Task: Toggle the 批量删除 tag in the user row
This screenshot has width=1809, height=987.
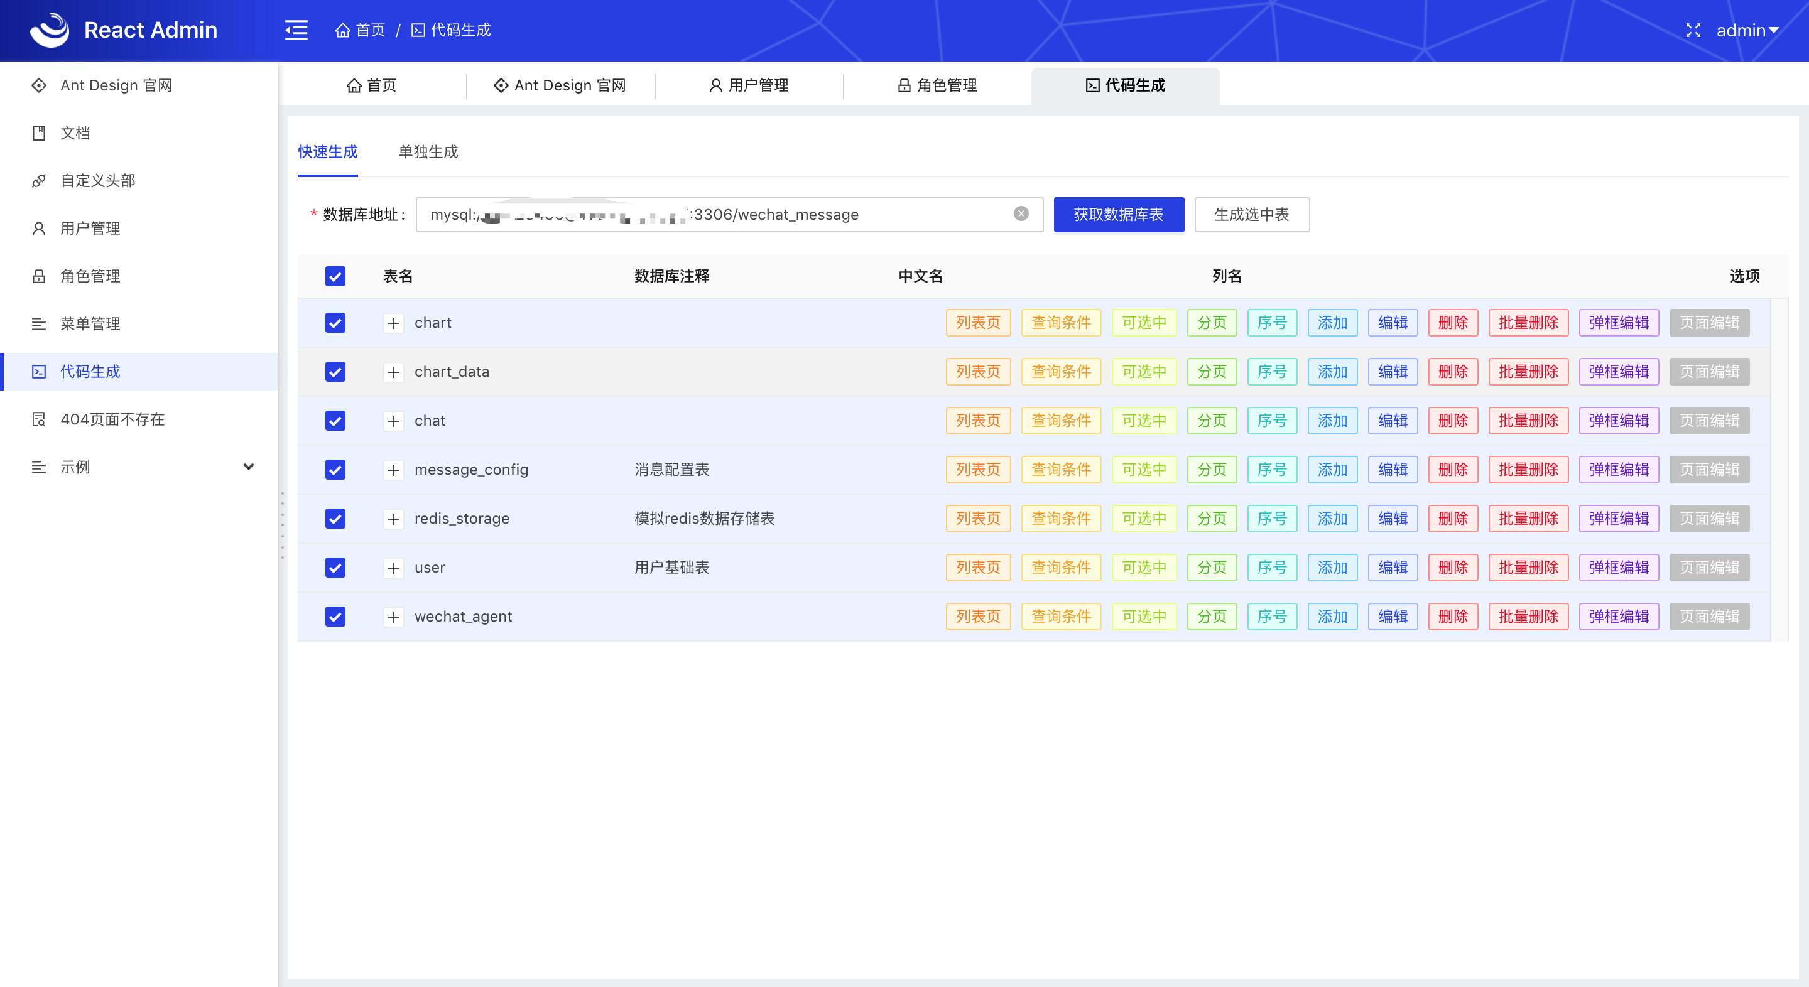Action: click(1528, 567)
